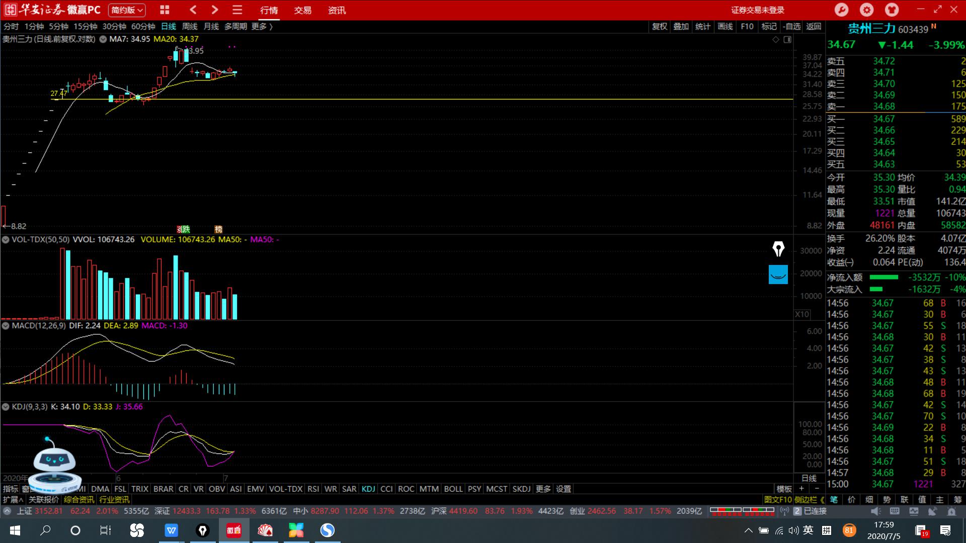The width and height of the screenshot is (966, 543).
Task: Mute sound via status bar speaker icon
Action: click(x=875, y=511)
